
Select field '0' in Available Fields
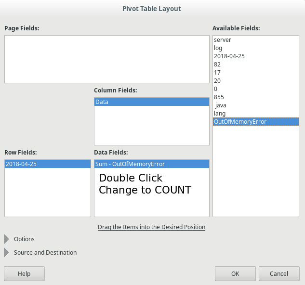216,89
